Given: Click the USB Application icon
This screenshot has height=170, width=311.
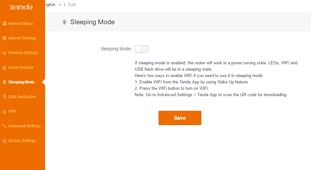Looking at the screenshot, I should (x=4, y=97).
